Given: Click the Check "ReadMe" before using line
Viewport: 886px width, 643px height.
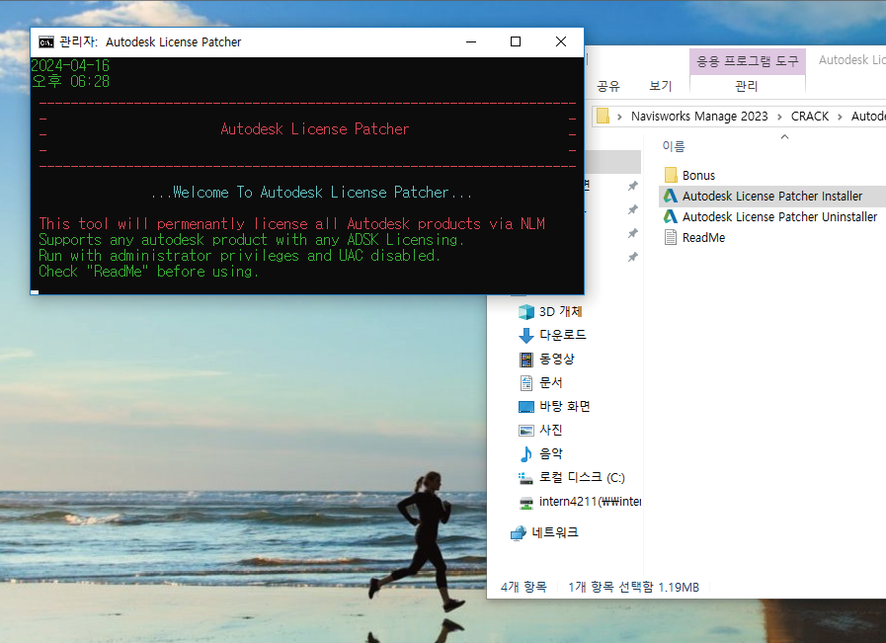Looking at the screenshot, I should [148, 272].
